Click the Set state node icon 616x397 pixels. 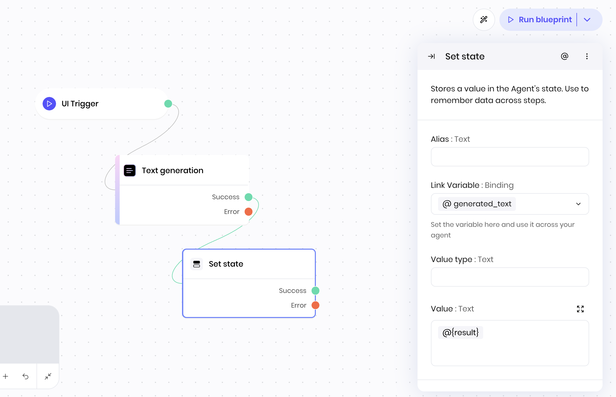coord(196,264)
